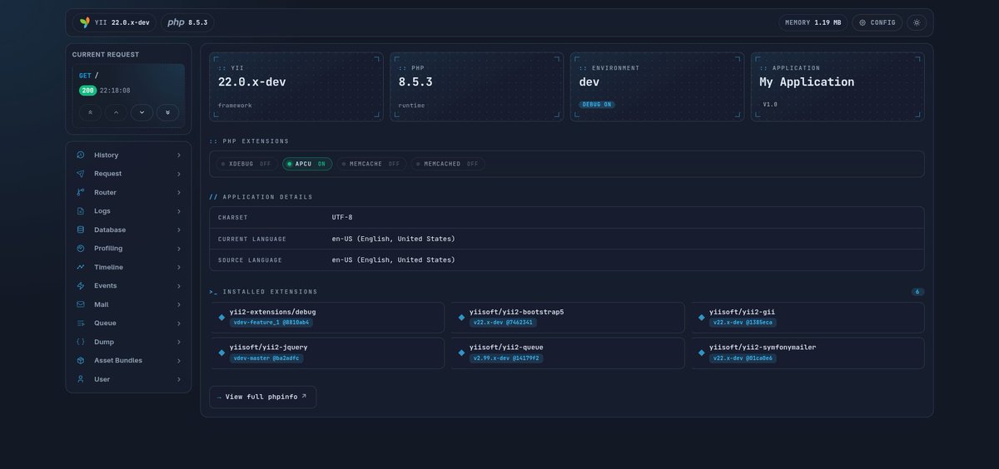Open the Database panel
The image size is (999, 469).
(128, 230)
